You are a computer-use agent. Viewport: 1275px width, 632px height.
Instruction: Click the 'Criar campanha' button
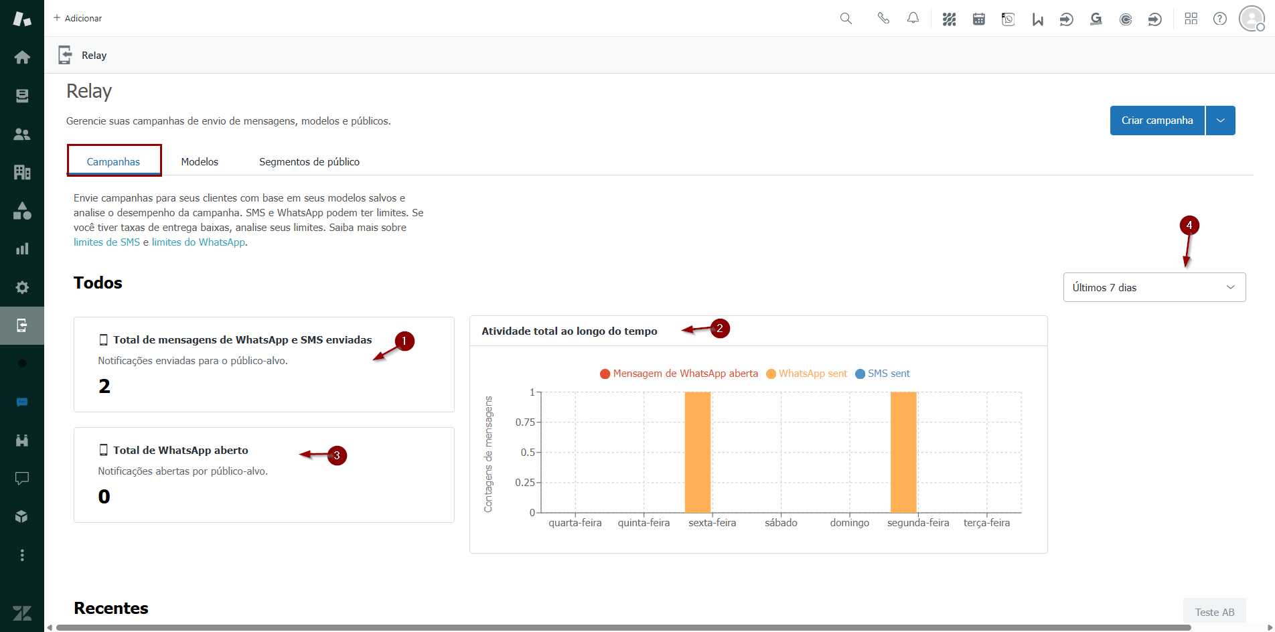[x=1156, y=121]
